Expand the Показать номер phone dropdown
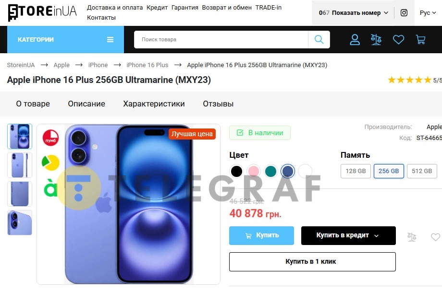This screenshot has width=442, height=292. [354, 12]
